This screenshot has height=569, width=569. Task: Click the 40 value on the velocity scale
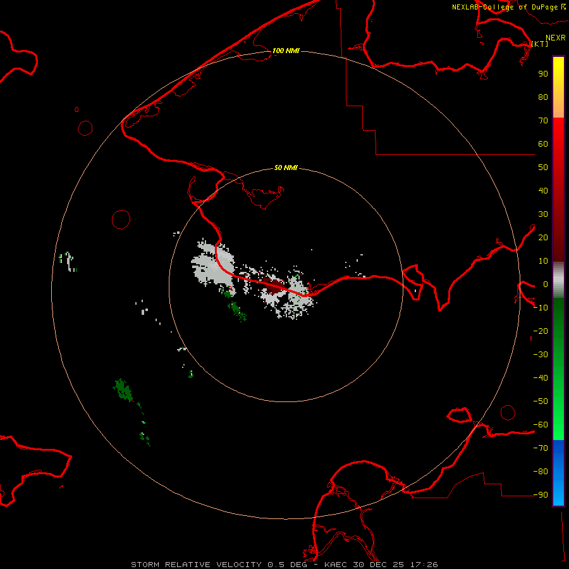click(543, 190)
